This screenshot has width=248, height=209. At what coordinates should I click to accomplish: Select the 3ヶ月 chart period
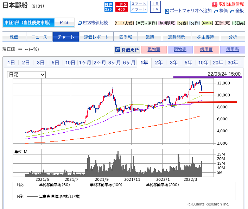(115, 63)
